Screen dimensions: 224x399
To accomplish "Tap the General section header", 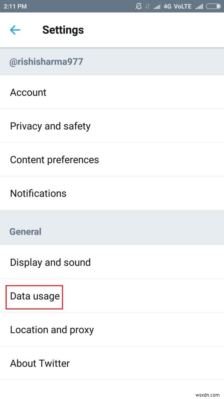I will tap(25, 231).
